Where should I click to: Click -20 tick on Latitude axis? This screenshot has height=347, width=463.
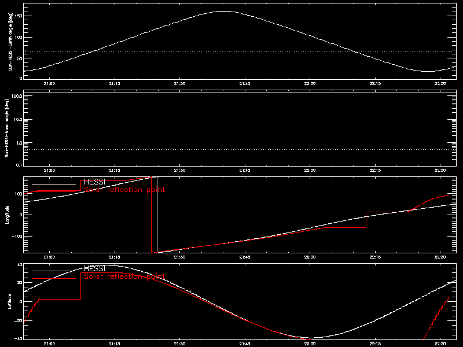click(x=19, y=321)
